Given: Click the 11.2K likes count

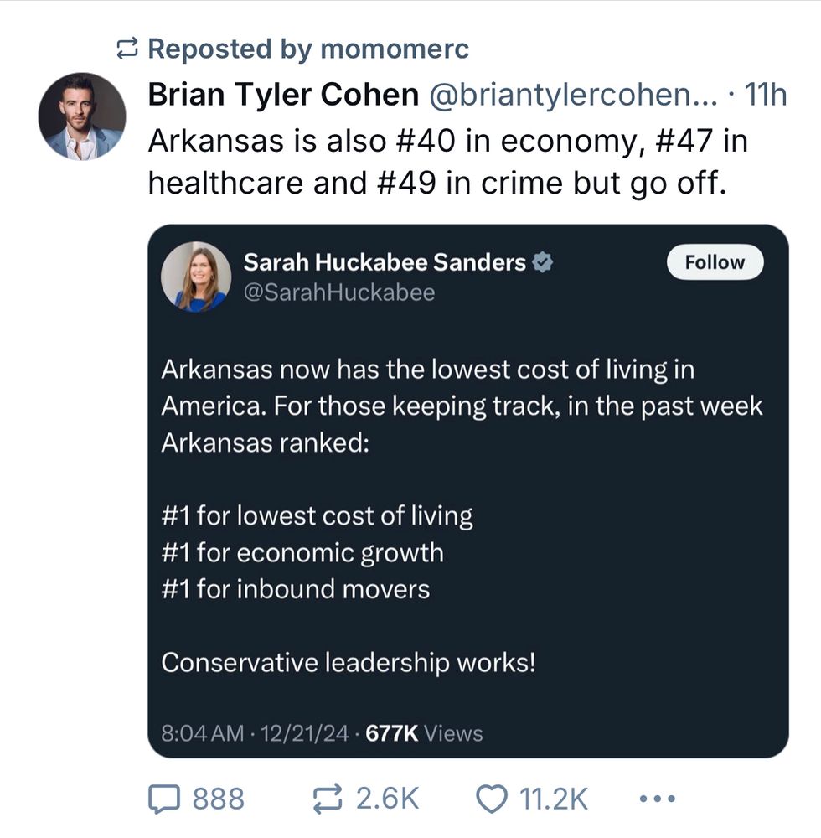Looking at the screenshot, I should [554, 799].
